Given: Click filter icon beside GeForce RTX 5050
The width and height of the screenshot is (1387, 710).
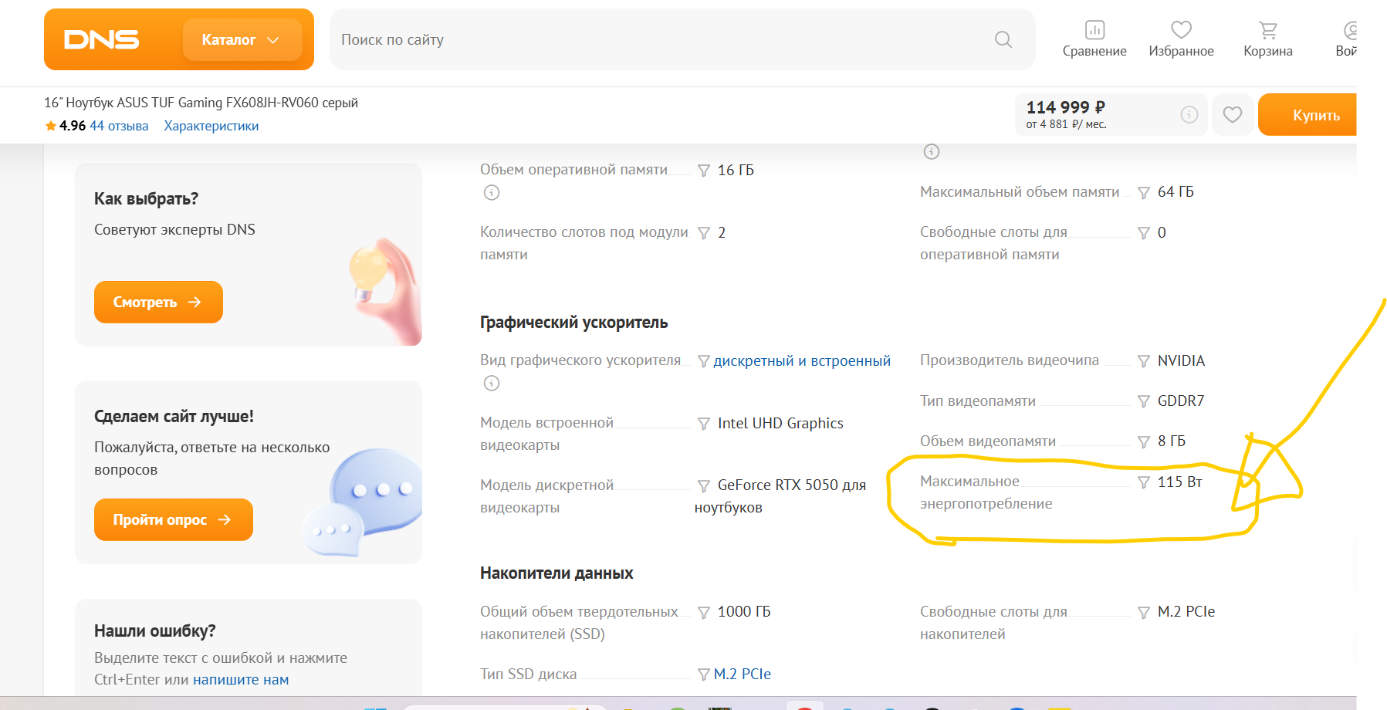Looking at the screenshot, I should (x=704, y=485).
